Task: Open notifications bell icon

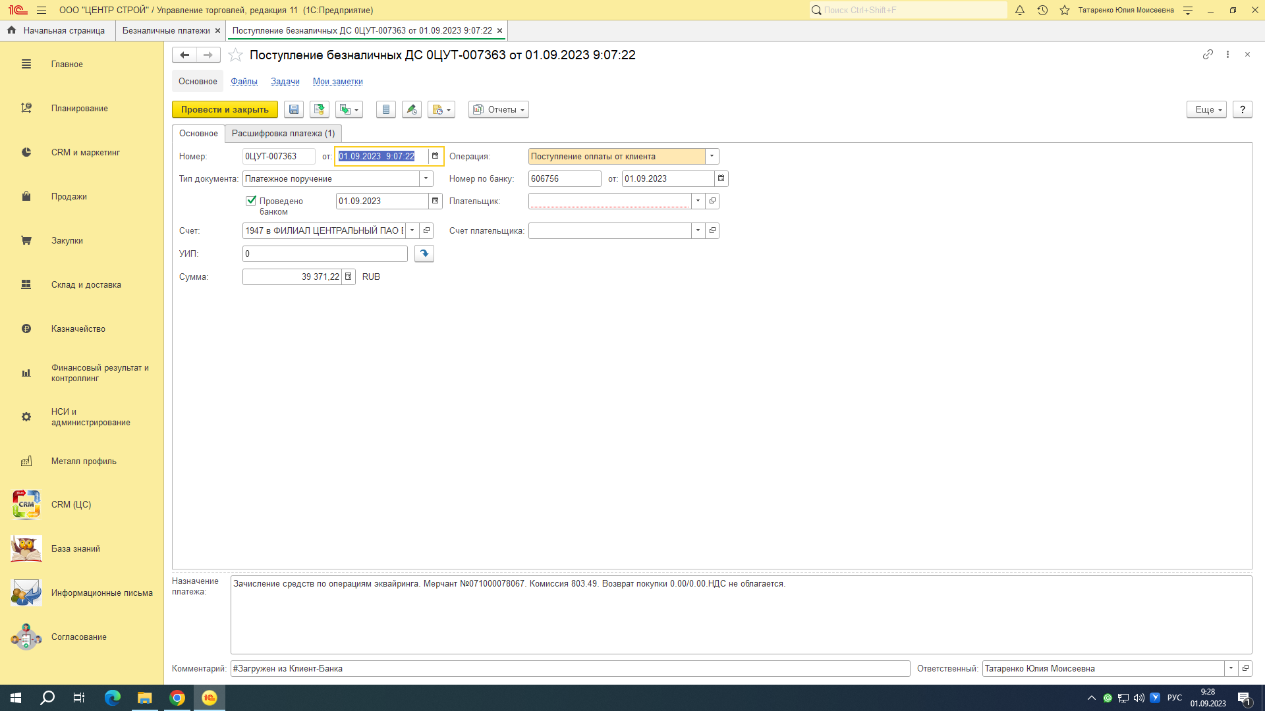Action: [x=1020, y=11]
